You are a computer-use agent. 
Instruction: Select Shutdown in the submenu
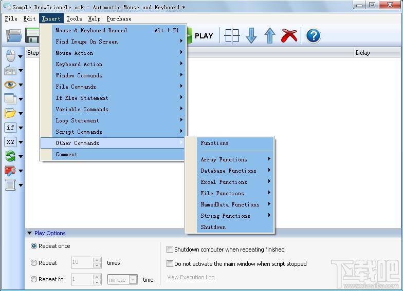(229, 227)
